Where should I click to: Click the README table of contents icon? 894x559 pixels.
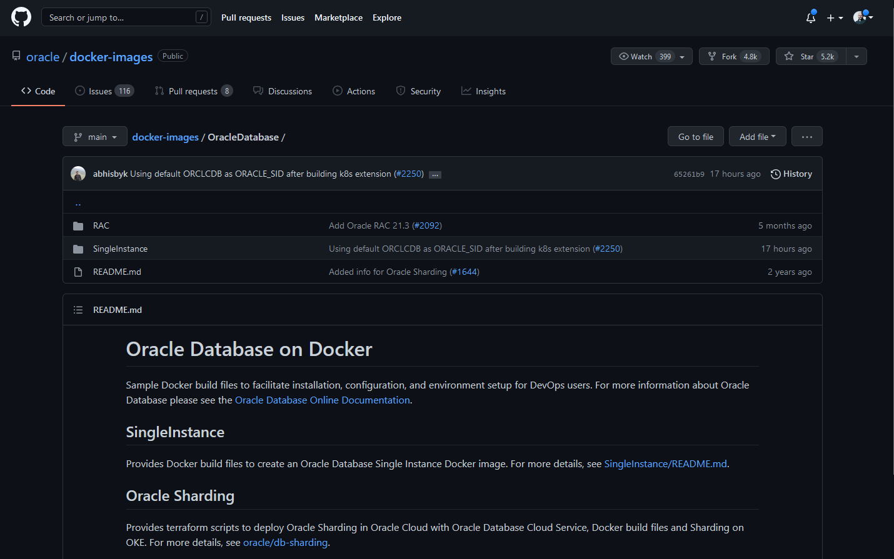coord(78,310)
